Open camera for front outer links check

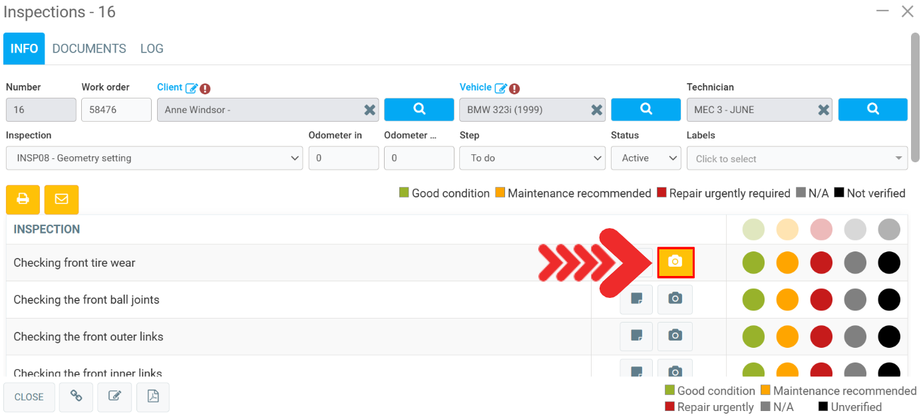(675, 337)
